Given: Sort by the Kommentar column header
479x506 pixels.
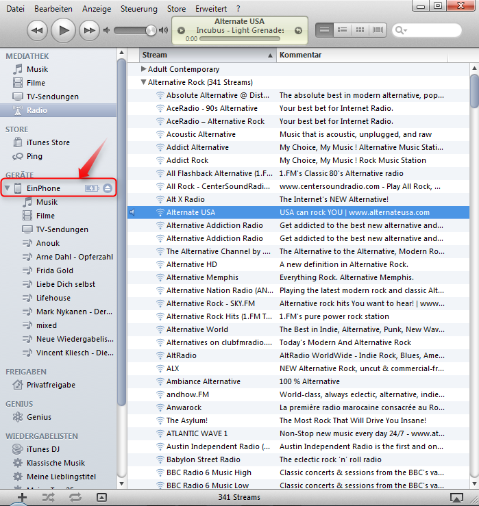Looking at the screenshot, I should (x=370, y=54).
